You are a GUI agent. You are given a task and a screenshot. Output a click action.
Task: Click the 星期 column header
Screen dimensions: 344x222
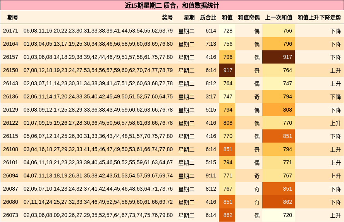coord(189,17)
